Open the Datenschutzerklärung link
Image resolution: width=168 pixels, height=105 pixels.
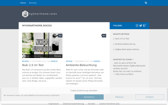(73, 104)
